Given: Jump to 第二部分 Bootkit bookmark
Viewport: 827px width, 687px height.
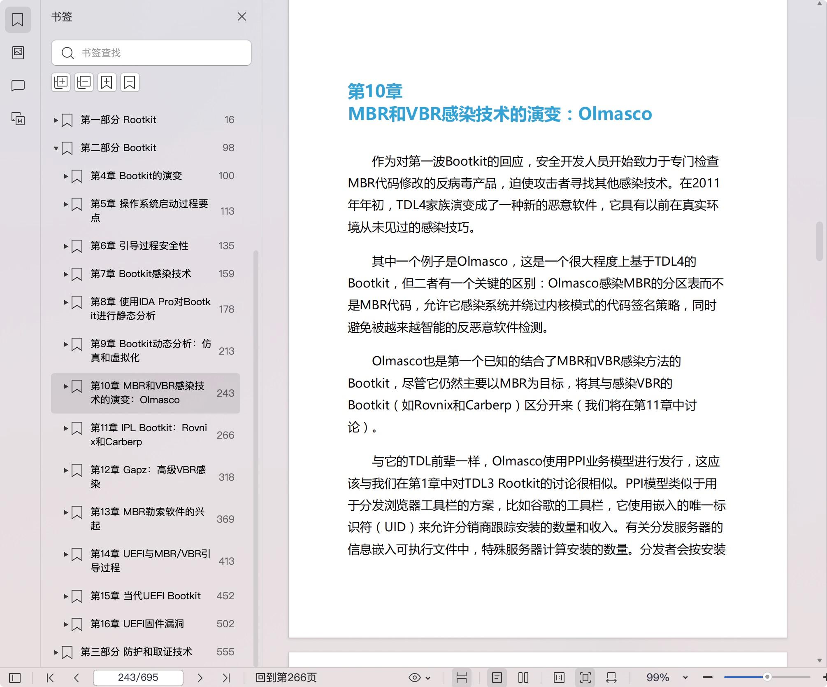Looking at the screenshot, I should tap(118, 148).
